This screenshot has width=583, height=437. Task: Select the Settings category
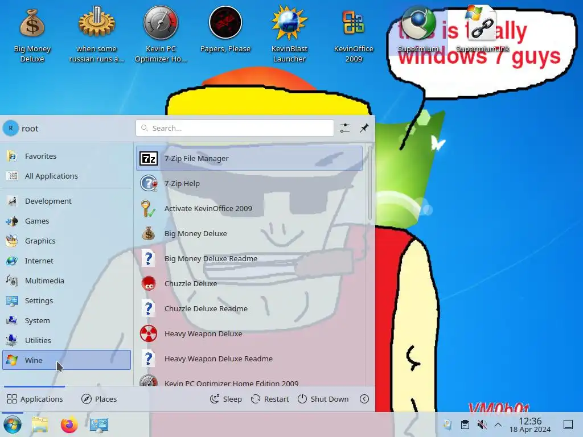click(67, 300)
